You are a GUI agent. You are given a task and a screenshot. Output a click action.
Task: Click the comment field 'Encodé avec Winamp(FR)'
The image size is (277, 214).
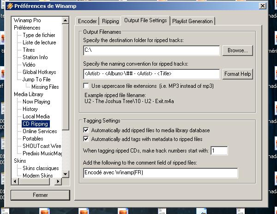click(160, 173)
